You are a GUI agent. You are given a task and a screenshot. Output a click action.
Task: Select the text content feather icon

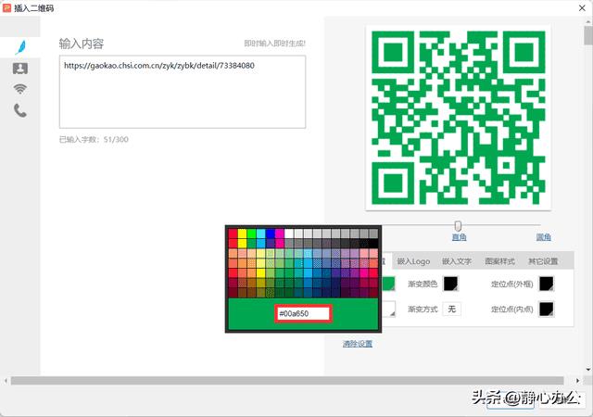click(x=20, y=47)
